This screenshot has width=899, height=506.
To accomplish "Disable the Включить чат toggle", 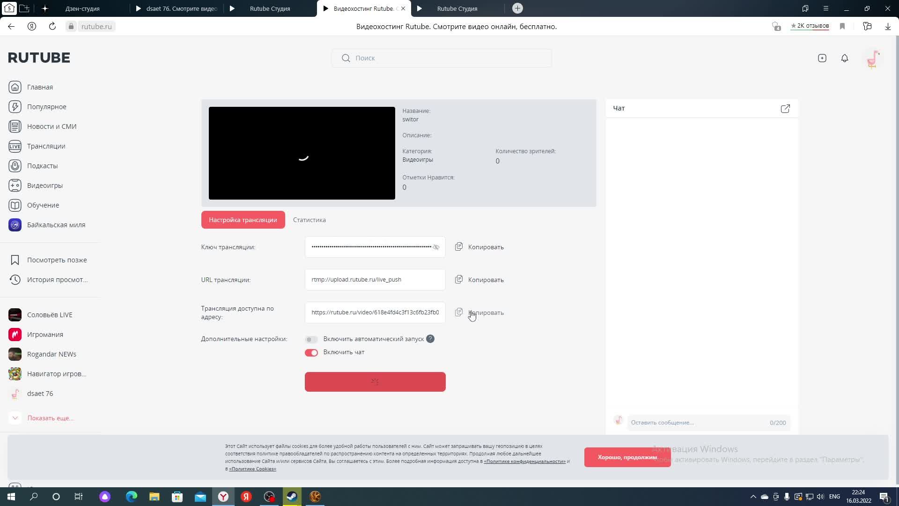I will tap(311, 352).
